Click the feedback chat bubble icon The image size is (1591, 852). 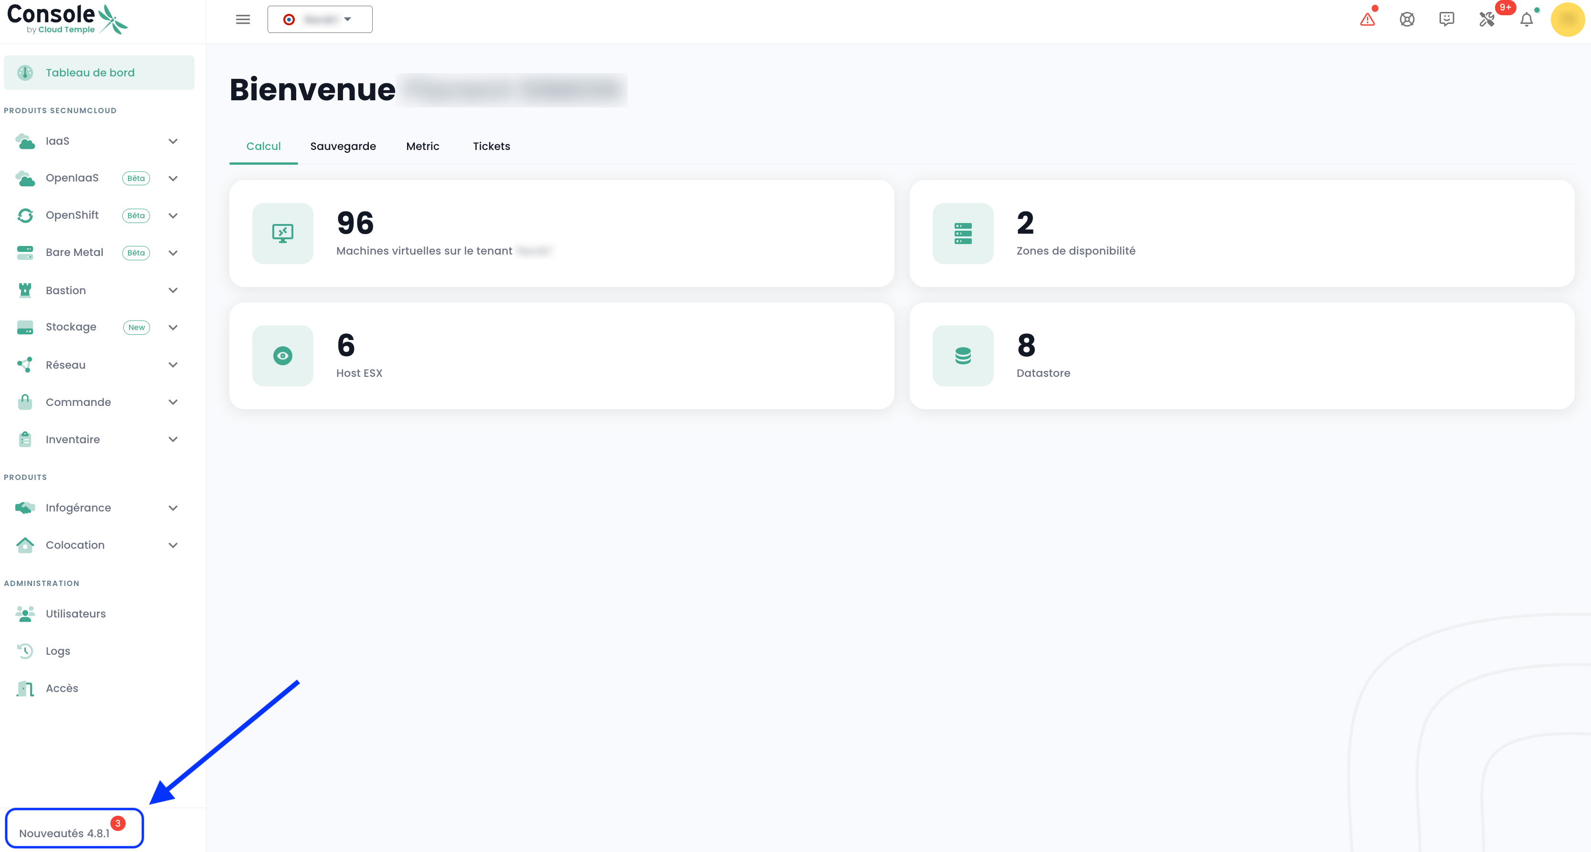[x=1447, y=20]
